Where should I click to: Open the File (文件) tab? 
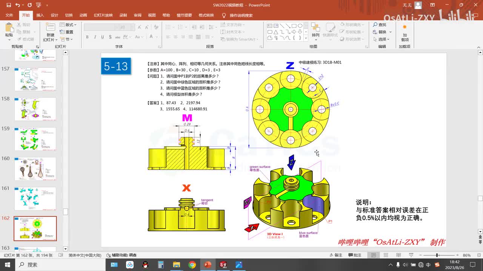click(x=9, y=15)
